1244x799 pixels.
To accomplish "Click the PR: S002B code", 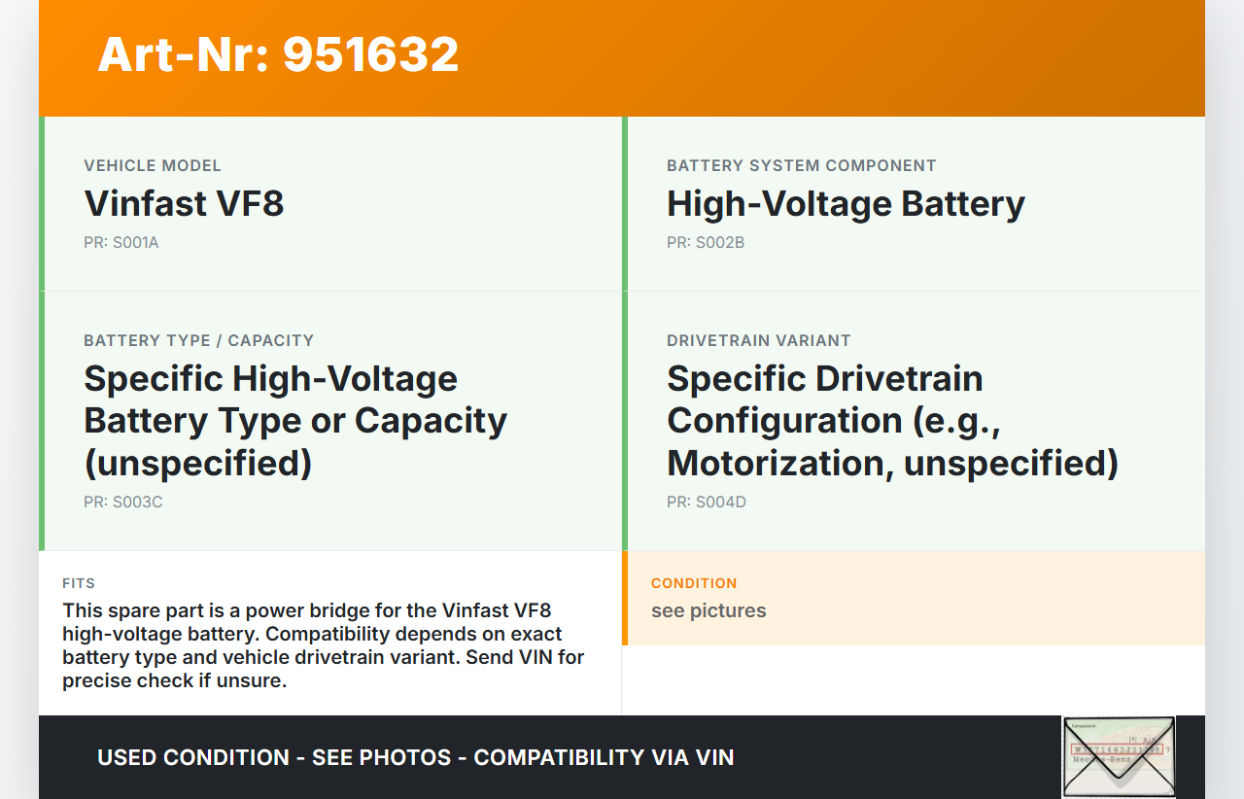I will tap(705, 243).
